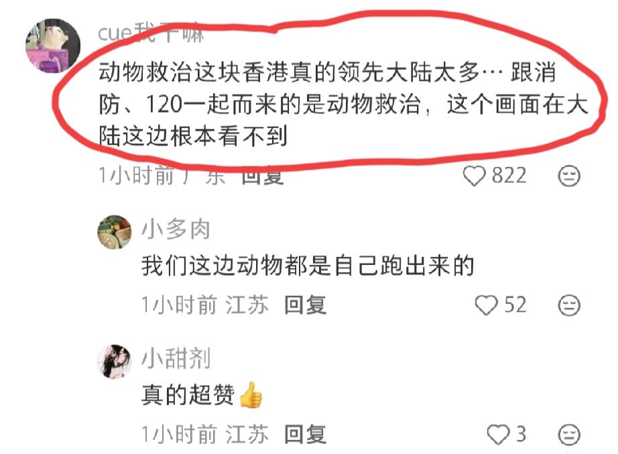The width and height of the screenshot is (618, 454).
Task: Select the comment 我们这边动物都是自己跑出来的
Action: pyautogui.click(x=308, y=266)
